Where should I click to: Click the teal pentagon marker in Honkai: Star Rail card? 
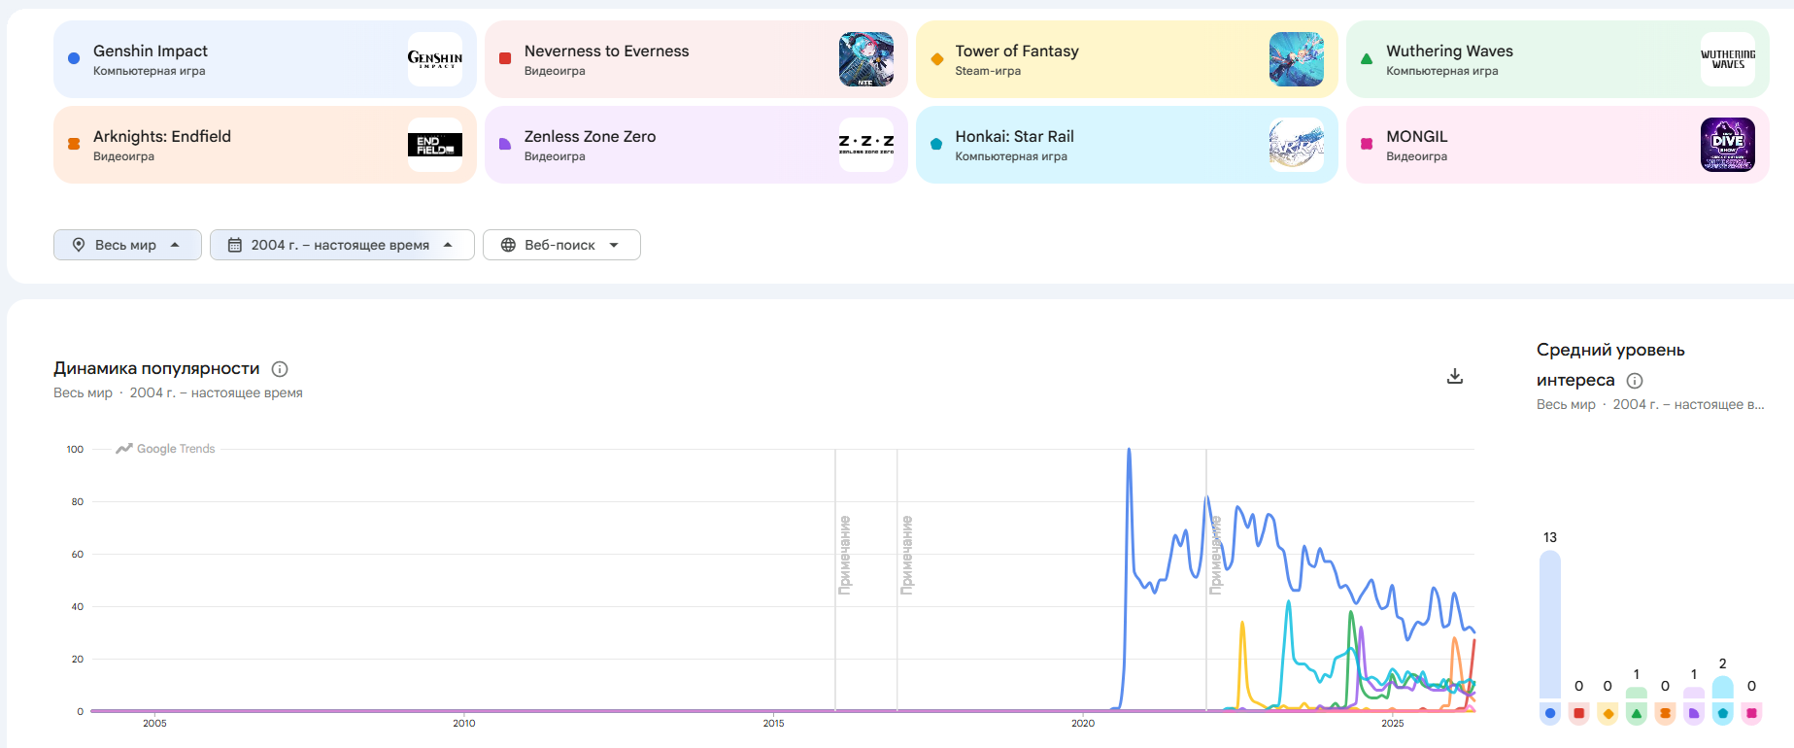936,144
